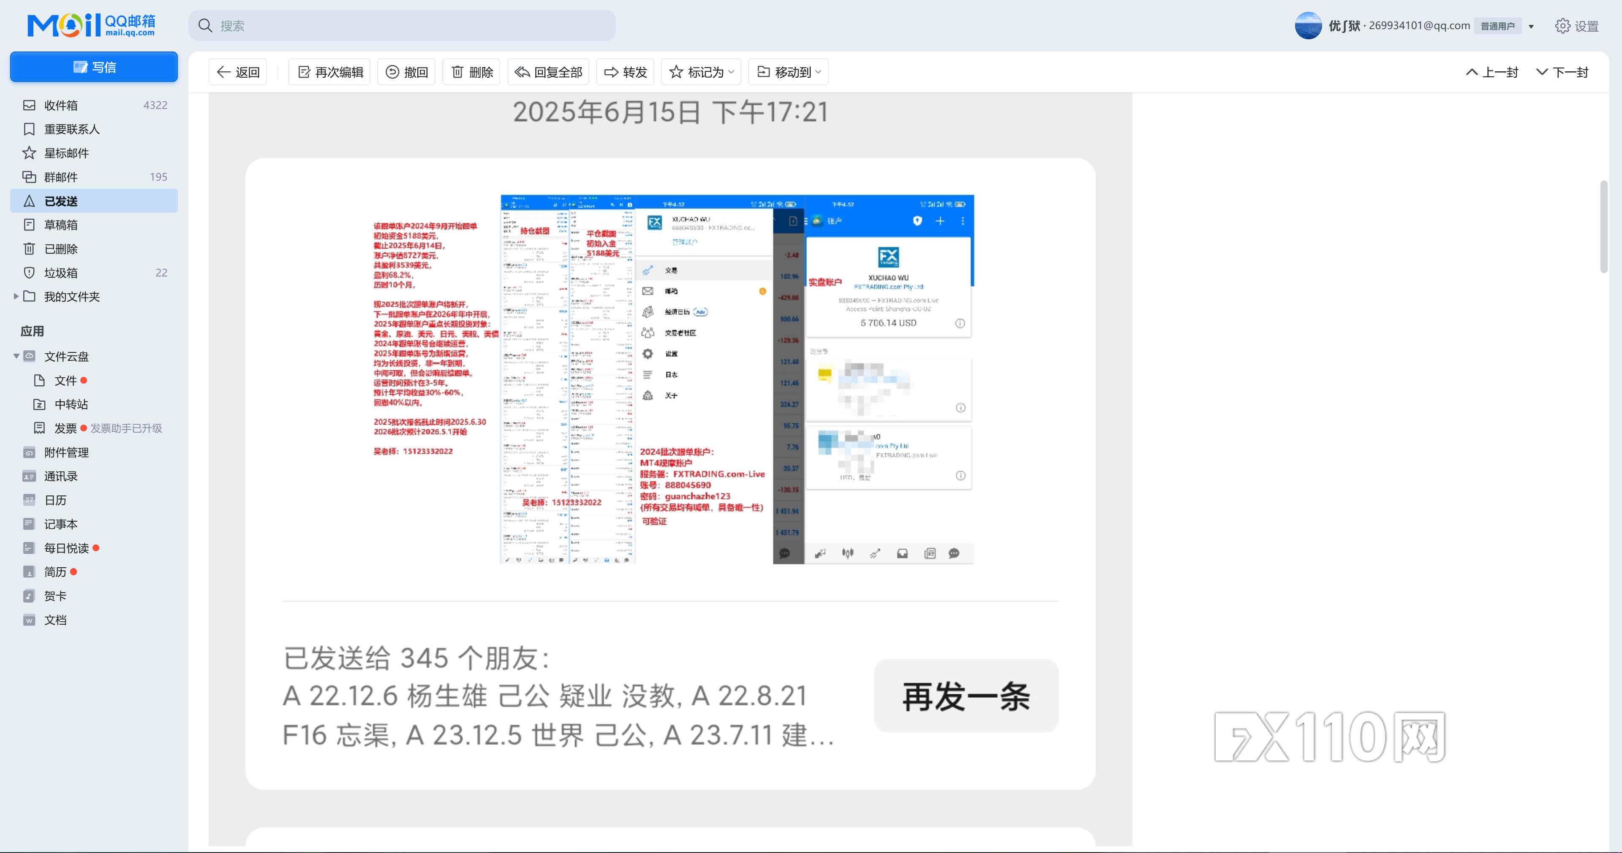1622x853 pixels.
Task: Open the Settings gear icon
Action: 1562,26
